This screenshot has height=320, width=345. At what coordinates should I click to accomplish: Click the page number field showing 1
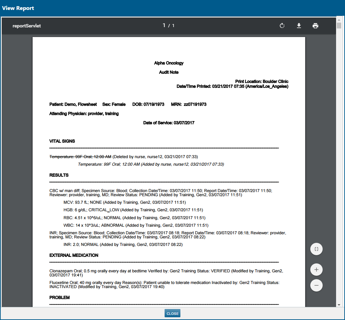point(164,25)
